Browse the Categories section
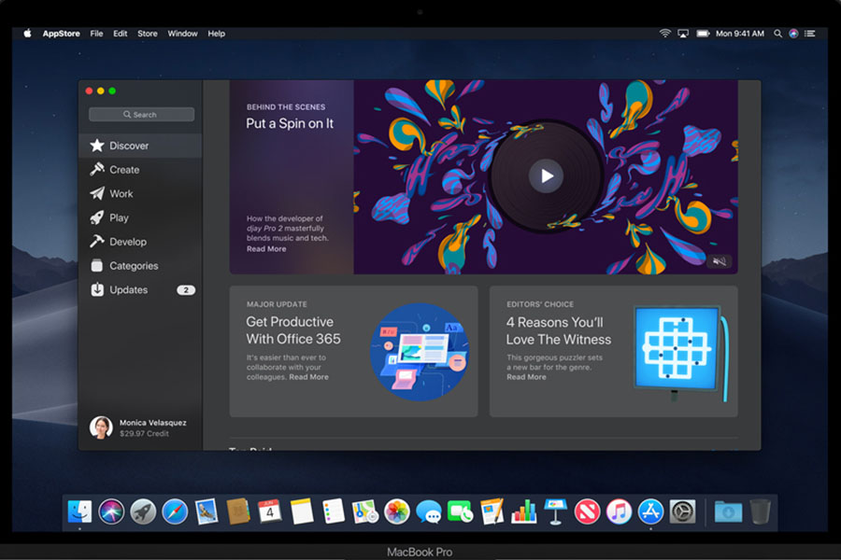The image size is (841, 560). pyautogui.click(x=140, y=266)
